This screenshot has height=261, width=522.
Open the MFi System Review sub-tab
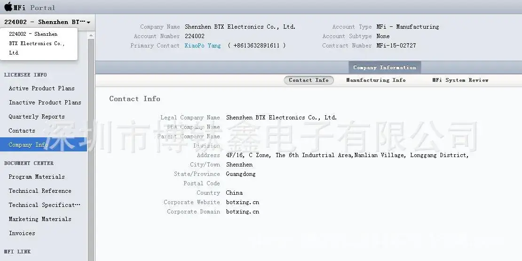coord(460,80)
